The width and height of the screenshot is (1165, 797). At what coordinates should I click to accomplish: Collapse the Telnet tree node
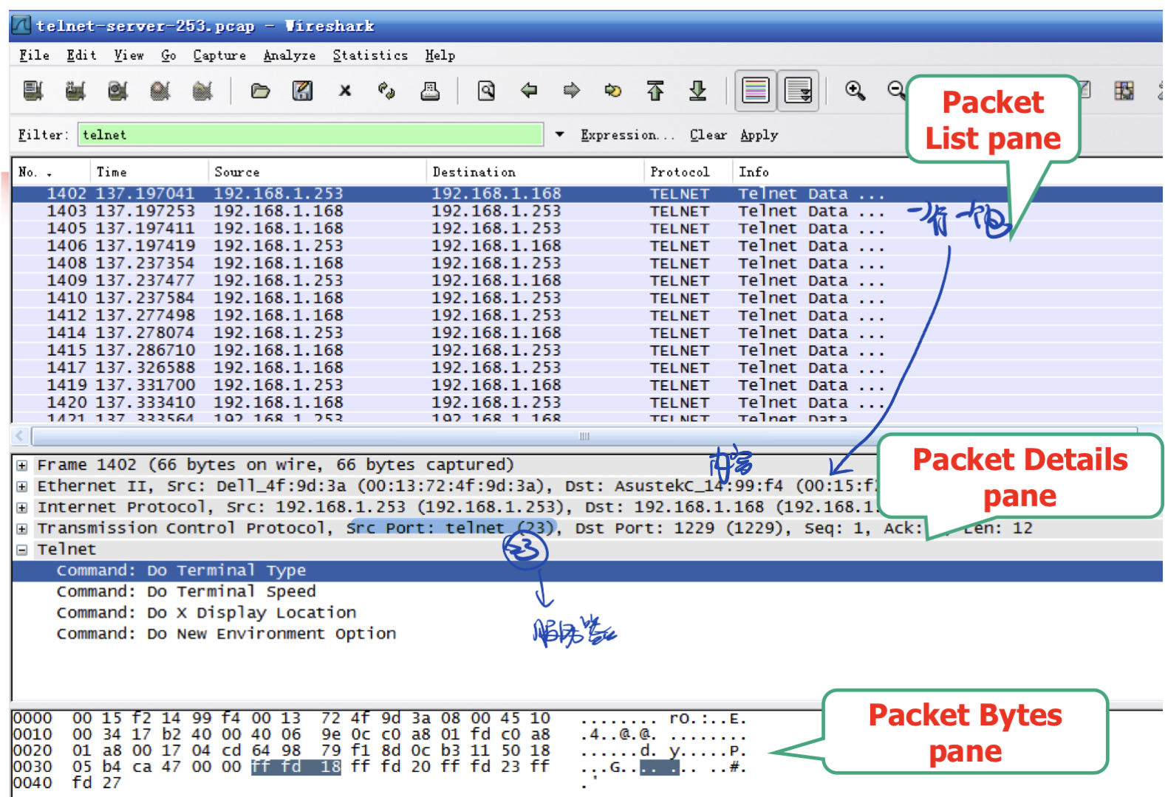pos(22,551)
